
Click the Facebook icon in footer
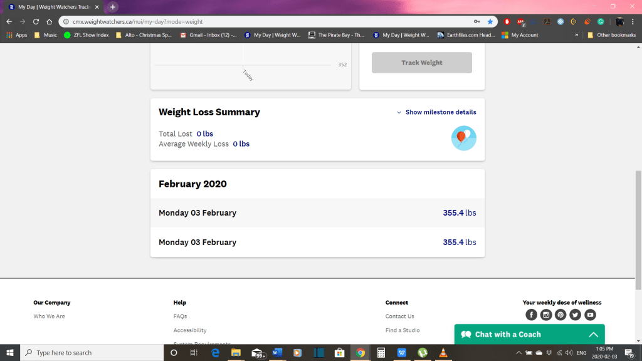click(x=531, y=315)
